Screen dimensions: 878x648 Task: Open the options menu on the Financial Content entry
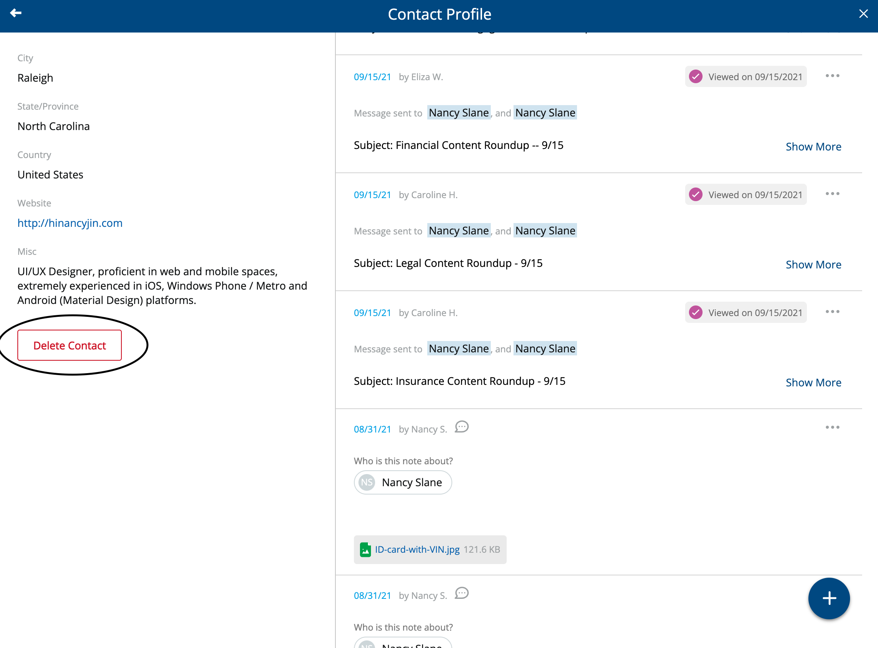pos(833,76)
